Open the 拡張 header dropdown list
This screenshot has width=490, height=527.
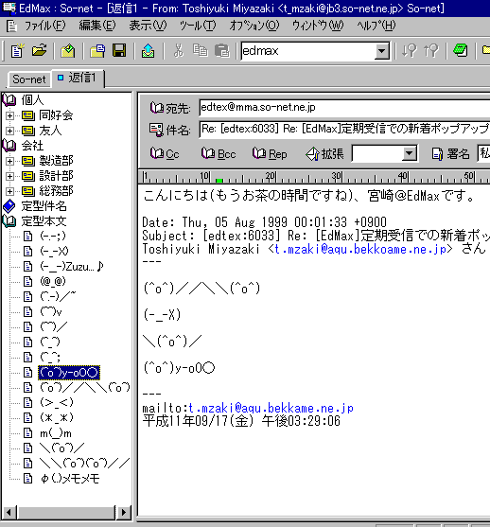(409, 154)
